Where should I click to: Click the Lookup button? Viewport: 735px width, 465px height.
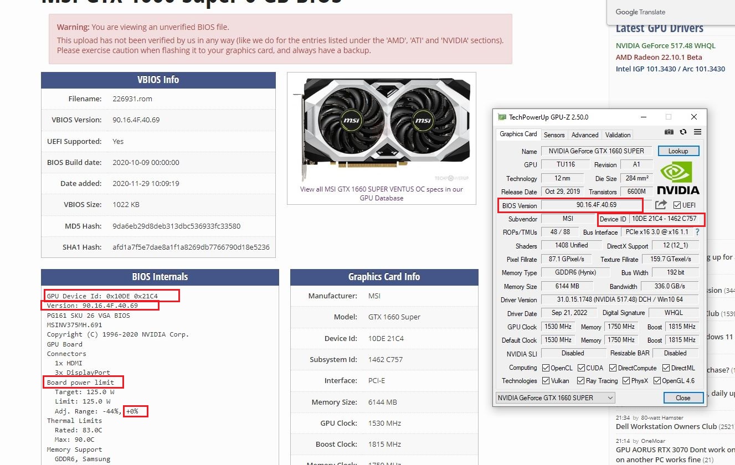click(x=679, y=151)
